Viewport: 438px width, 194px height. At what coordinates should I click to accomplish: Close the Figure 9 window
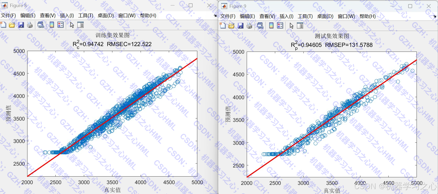[429, 6]
